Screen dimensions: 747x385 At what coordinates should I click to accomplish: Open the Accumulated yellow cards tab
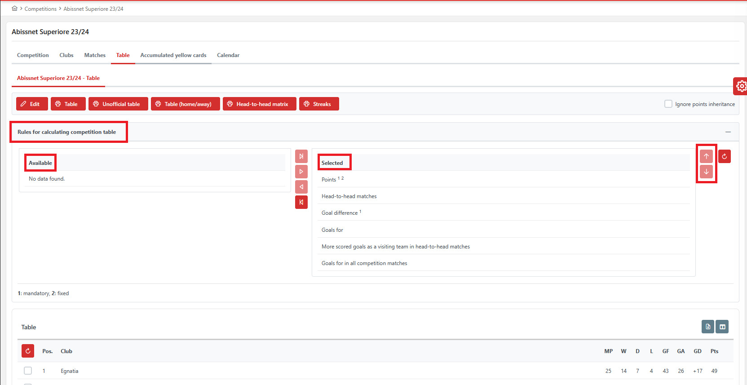point(173,55)
